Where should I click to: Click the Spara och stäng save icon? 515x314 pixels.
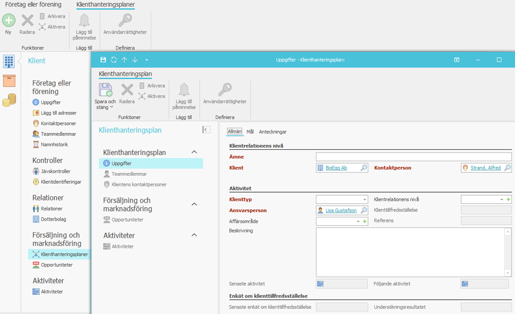(x=105, y=90)
